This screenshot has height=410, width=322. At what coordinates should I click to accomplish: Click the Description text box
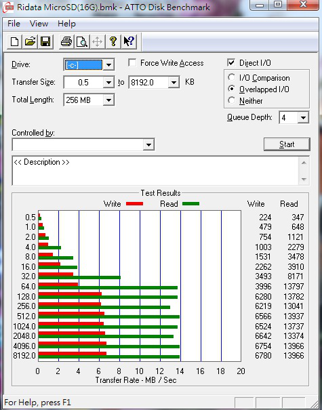click(155, 171)
